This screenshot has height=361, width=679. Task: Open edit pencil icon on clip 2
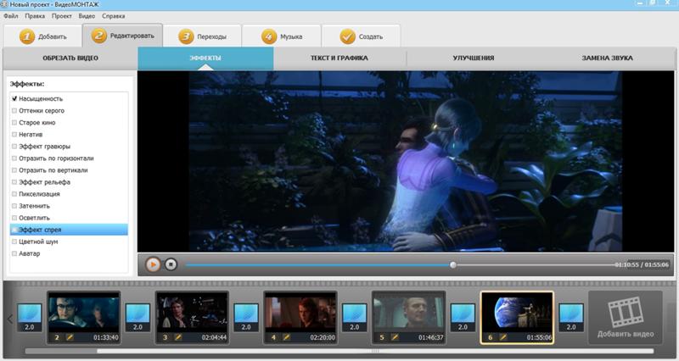(x=70, y=337)
